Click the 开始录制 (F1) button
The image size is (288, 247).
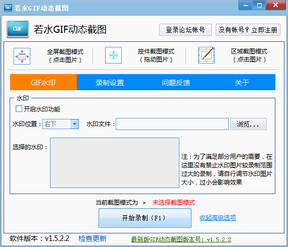click(x=145, y=218)
